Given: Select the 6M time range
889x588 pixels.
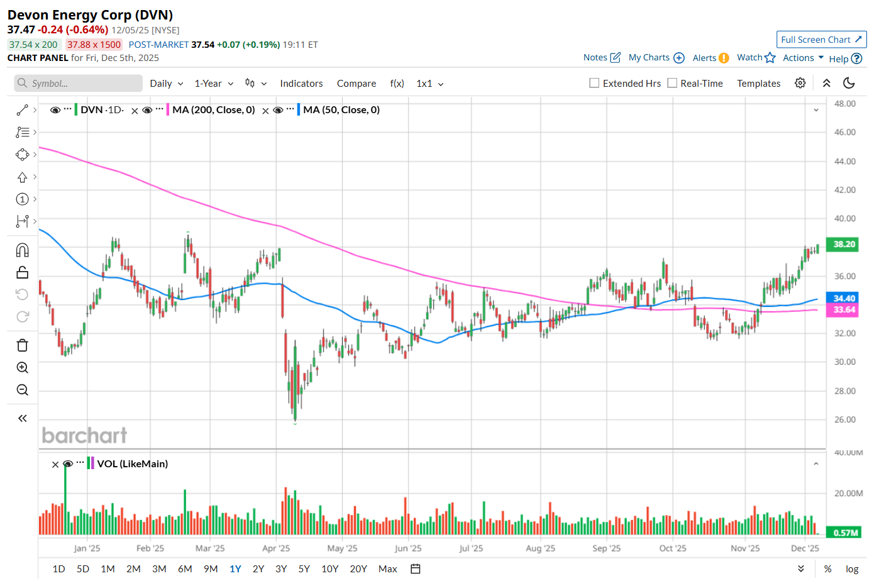Looking at the screenshot, I should pos(185,569).
